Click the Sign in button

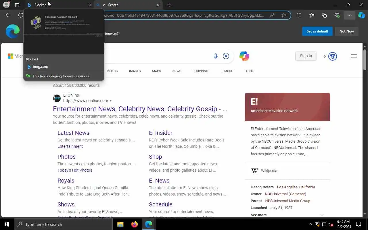click(x=306, y=56)
